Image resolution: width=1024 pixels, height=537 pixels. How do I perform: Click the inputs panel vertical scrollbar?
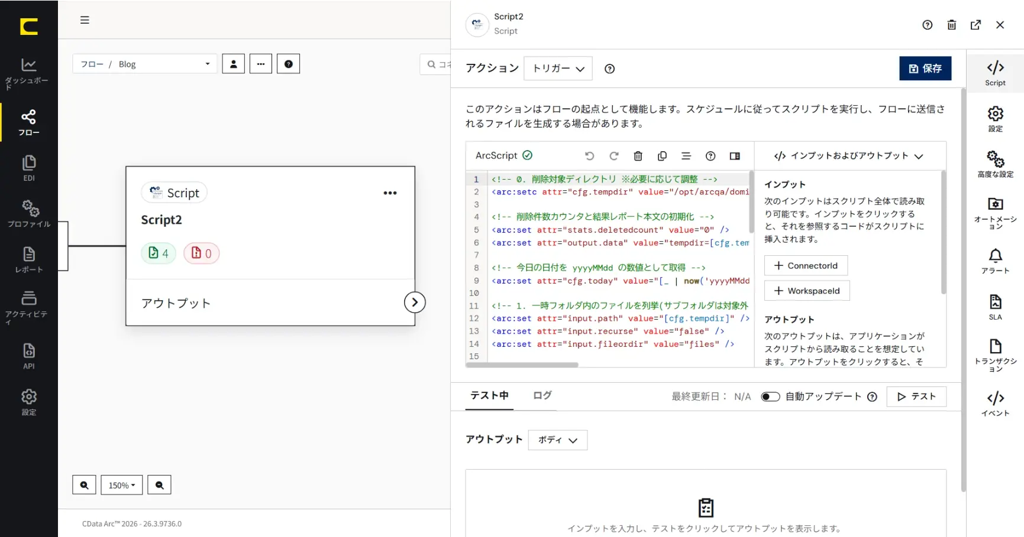coord(943,232)
